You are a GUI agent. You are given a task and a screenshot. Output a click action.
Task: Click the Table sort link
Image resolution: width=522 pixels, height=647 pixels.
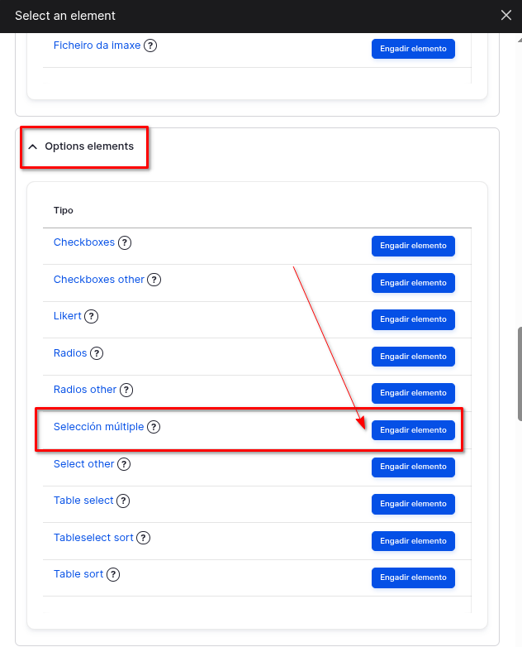tap(78, 574)
